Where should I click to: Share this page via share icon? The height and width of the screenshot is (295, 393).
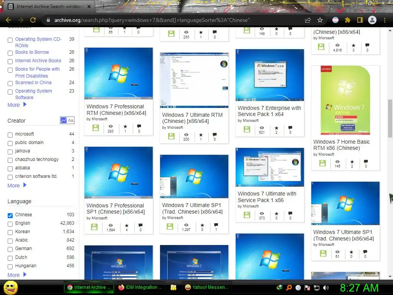[x=308, y=20]
